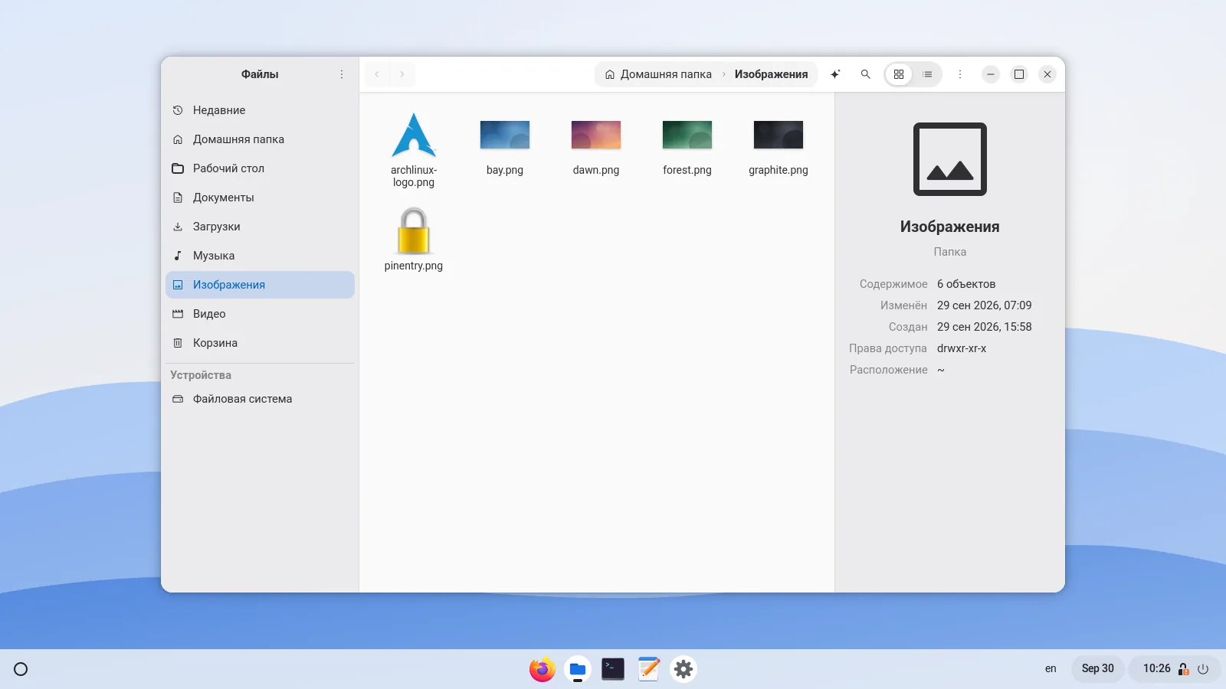Click the '6 объектов' contents value
This screenshot has height=689, width=1226.
tap(966, 284)
